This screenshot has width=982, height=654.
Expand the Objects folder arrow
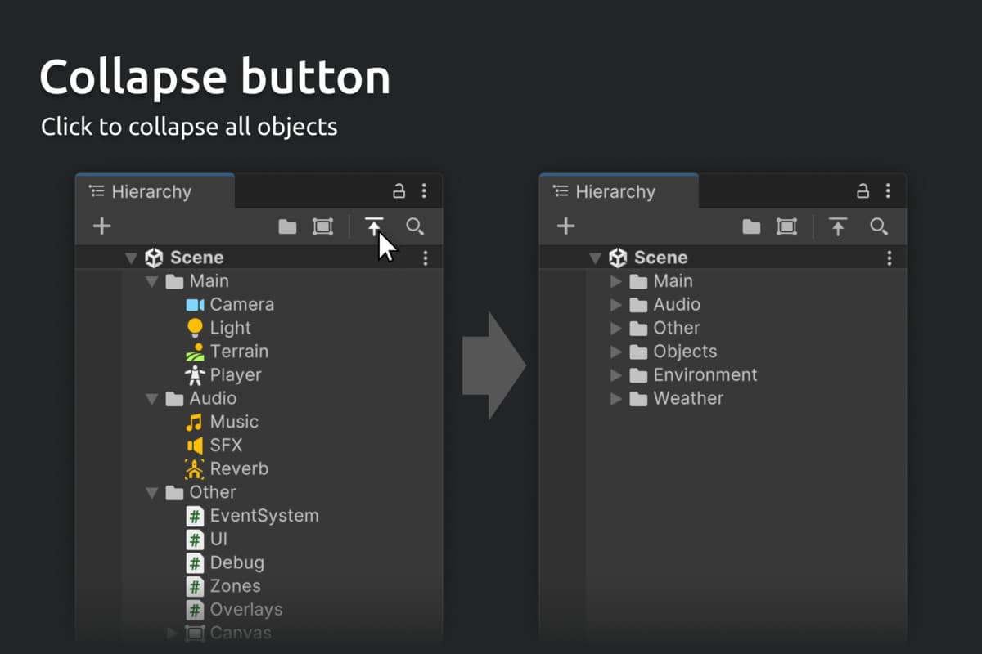click(617, 352)
